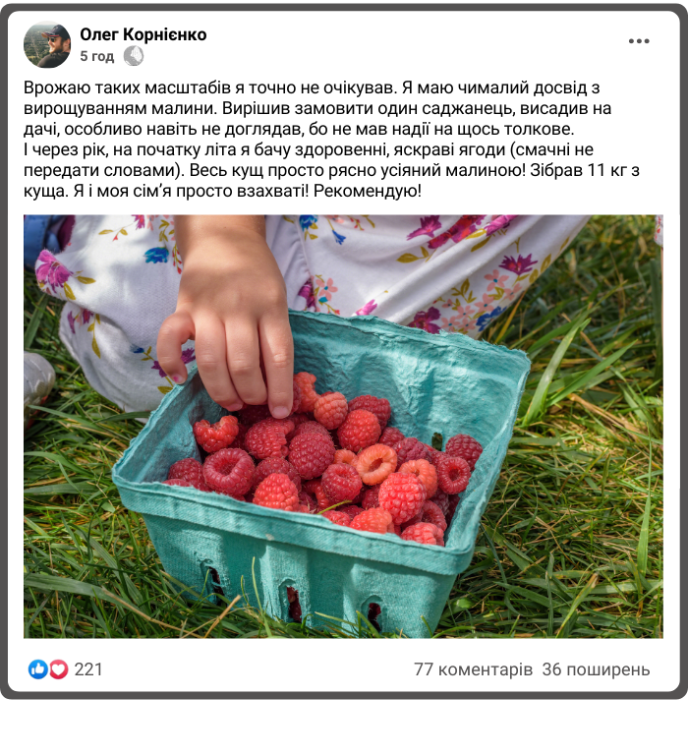Click the pile of raspberries in the photo
This screenshot has height=755, width=688.
(x=332, y=462)
